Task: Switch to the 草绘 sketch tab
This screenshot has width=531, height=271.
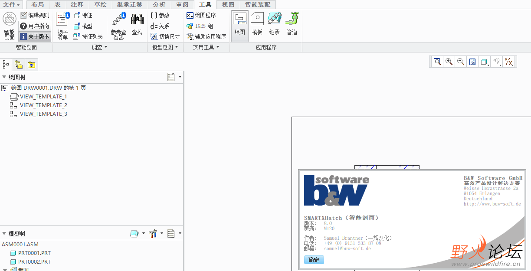Action: click(x=100, y=4)
